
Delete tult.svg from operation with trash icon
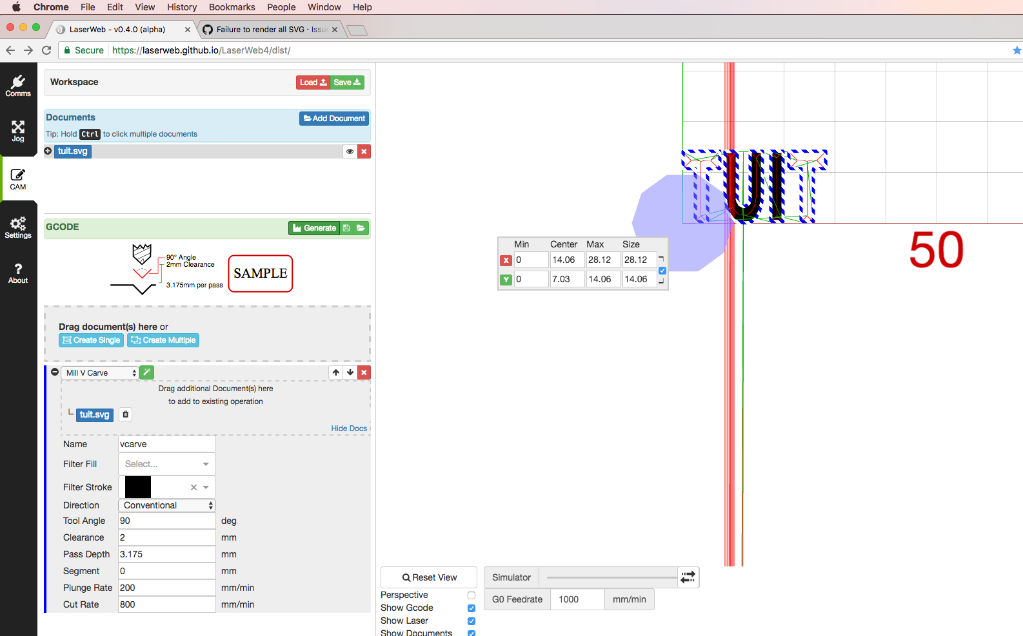point(126,414)
